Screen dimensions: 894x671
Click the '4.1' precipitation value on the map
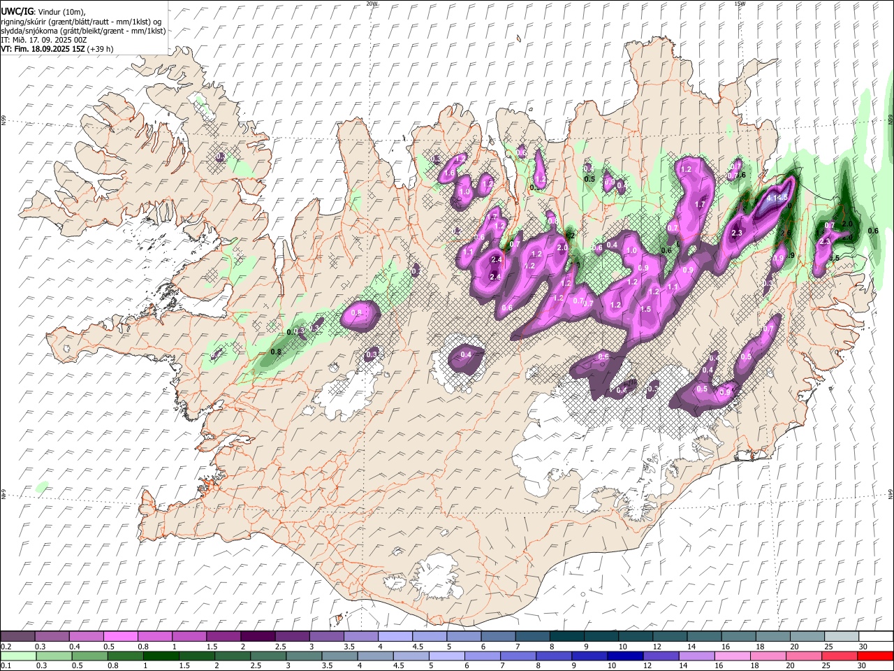pos(772,199)
